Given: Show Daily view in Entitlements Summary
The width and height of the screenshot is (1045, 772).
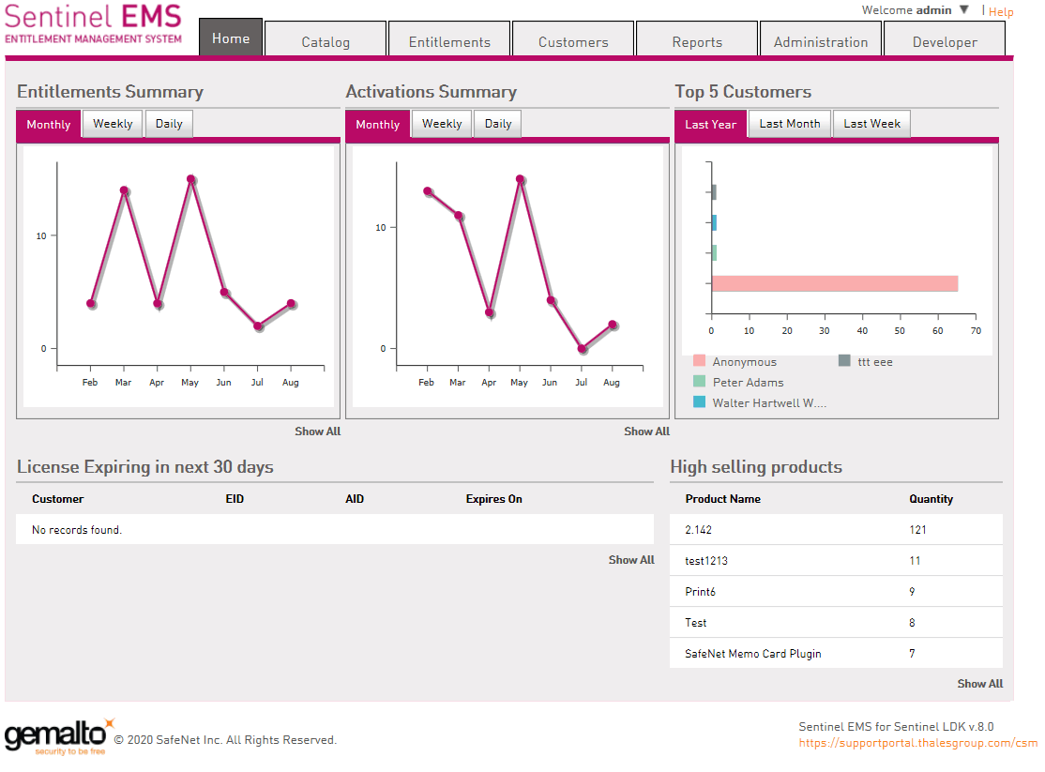Looking at the screenshot, I should click(x=169, y=124).
